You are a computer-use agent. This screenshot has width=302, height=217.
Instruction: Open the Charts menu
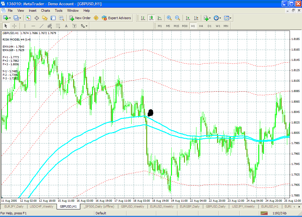pyautogui.click(x=45, y=11)
